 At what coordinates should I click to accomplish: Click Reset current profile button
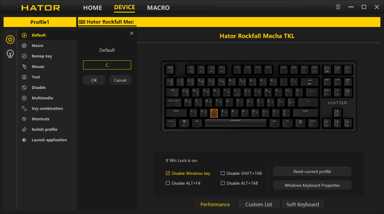[x=312, y=171]
